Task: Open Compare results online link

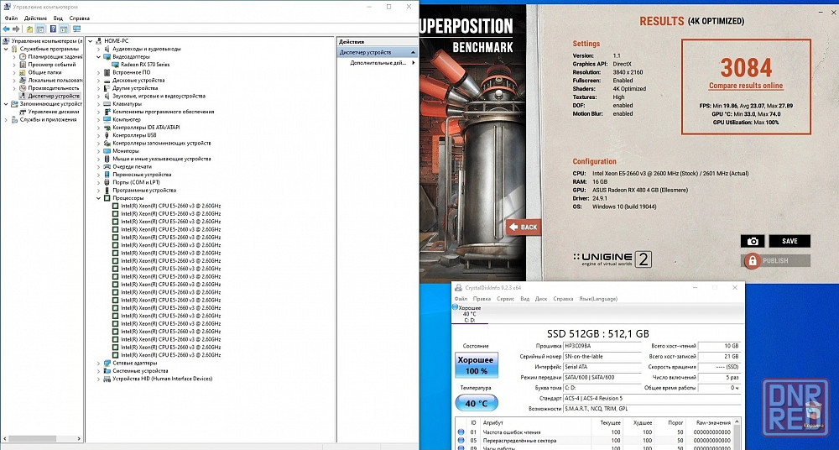Action: (746, 86)
